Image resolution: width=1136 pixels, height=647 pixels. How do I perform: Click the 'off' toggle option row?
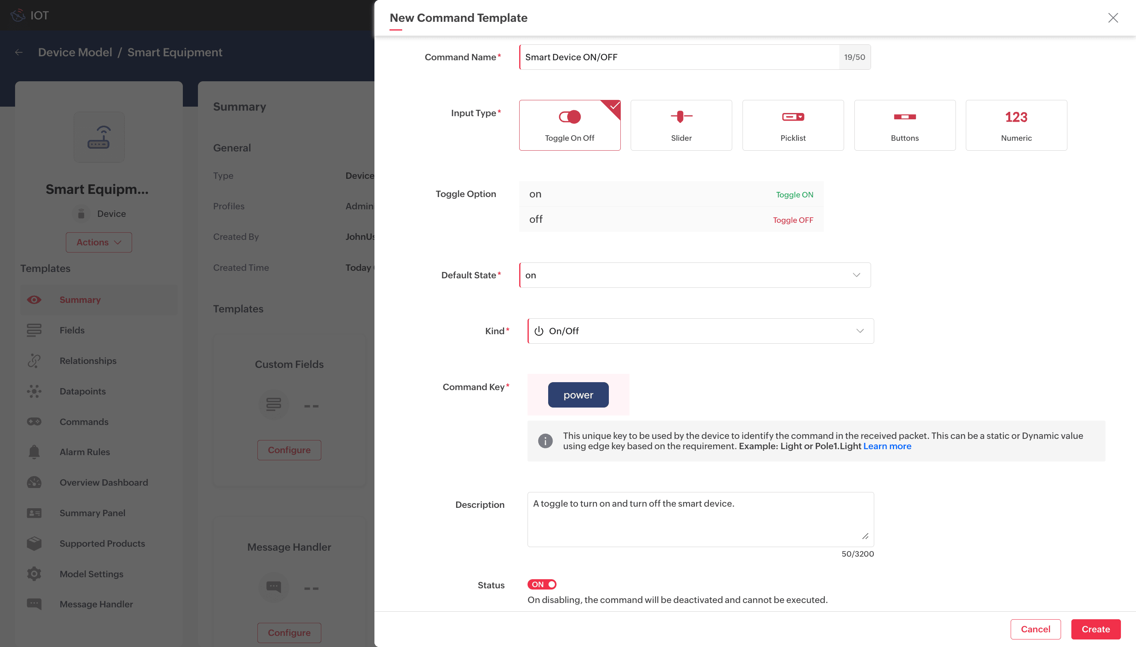coord(671,220)
